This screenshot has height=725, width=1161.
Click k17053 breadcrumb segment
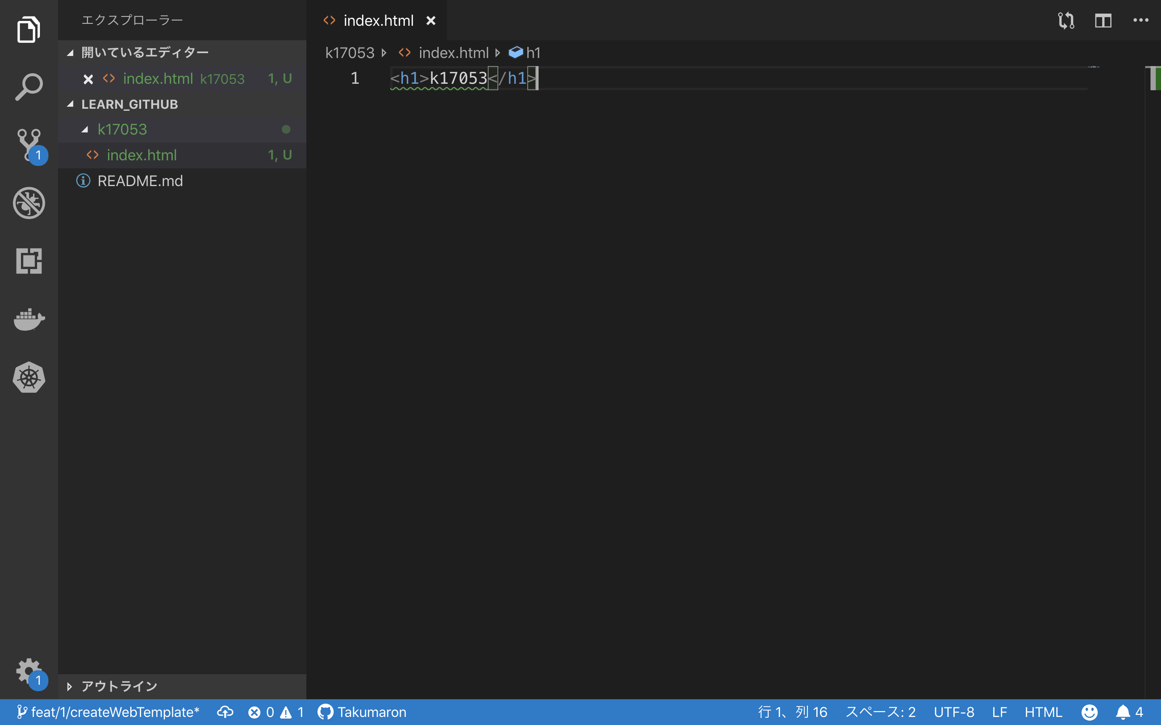coord(350,53)
